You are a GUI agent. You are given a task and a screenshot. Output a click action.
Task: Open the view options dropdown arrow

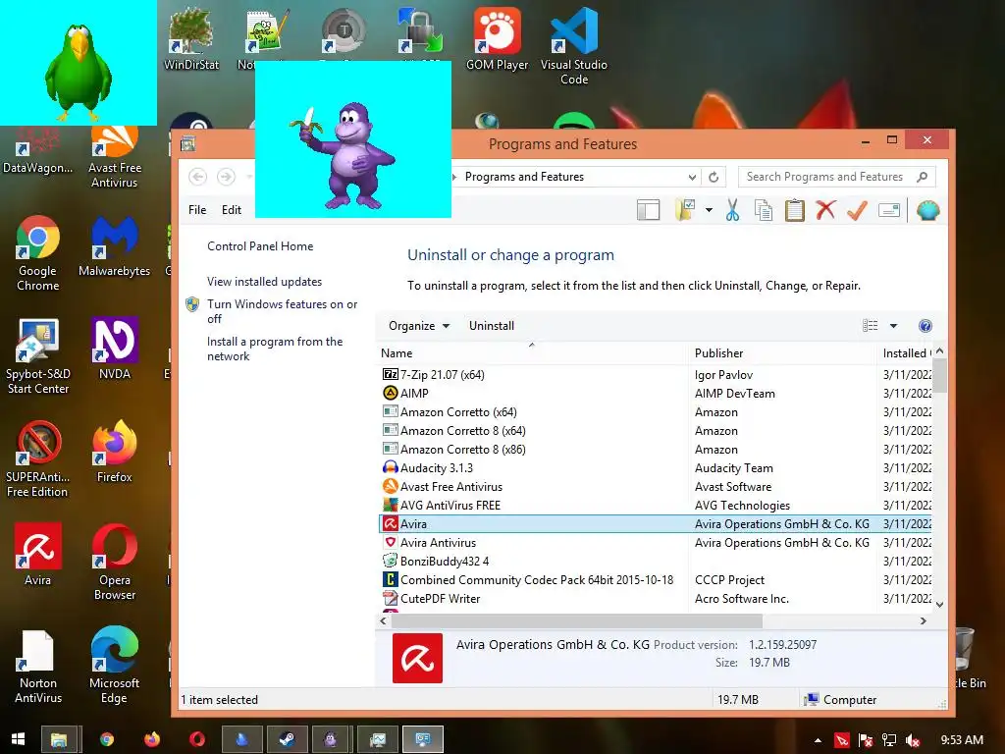pos(893,326)
